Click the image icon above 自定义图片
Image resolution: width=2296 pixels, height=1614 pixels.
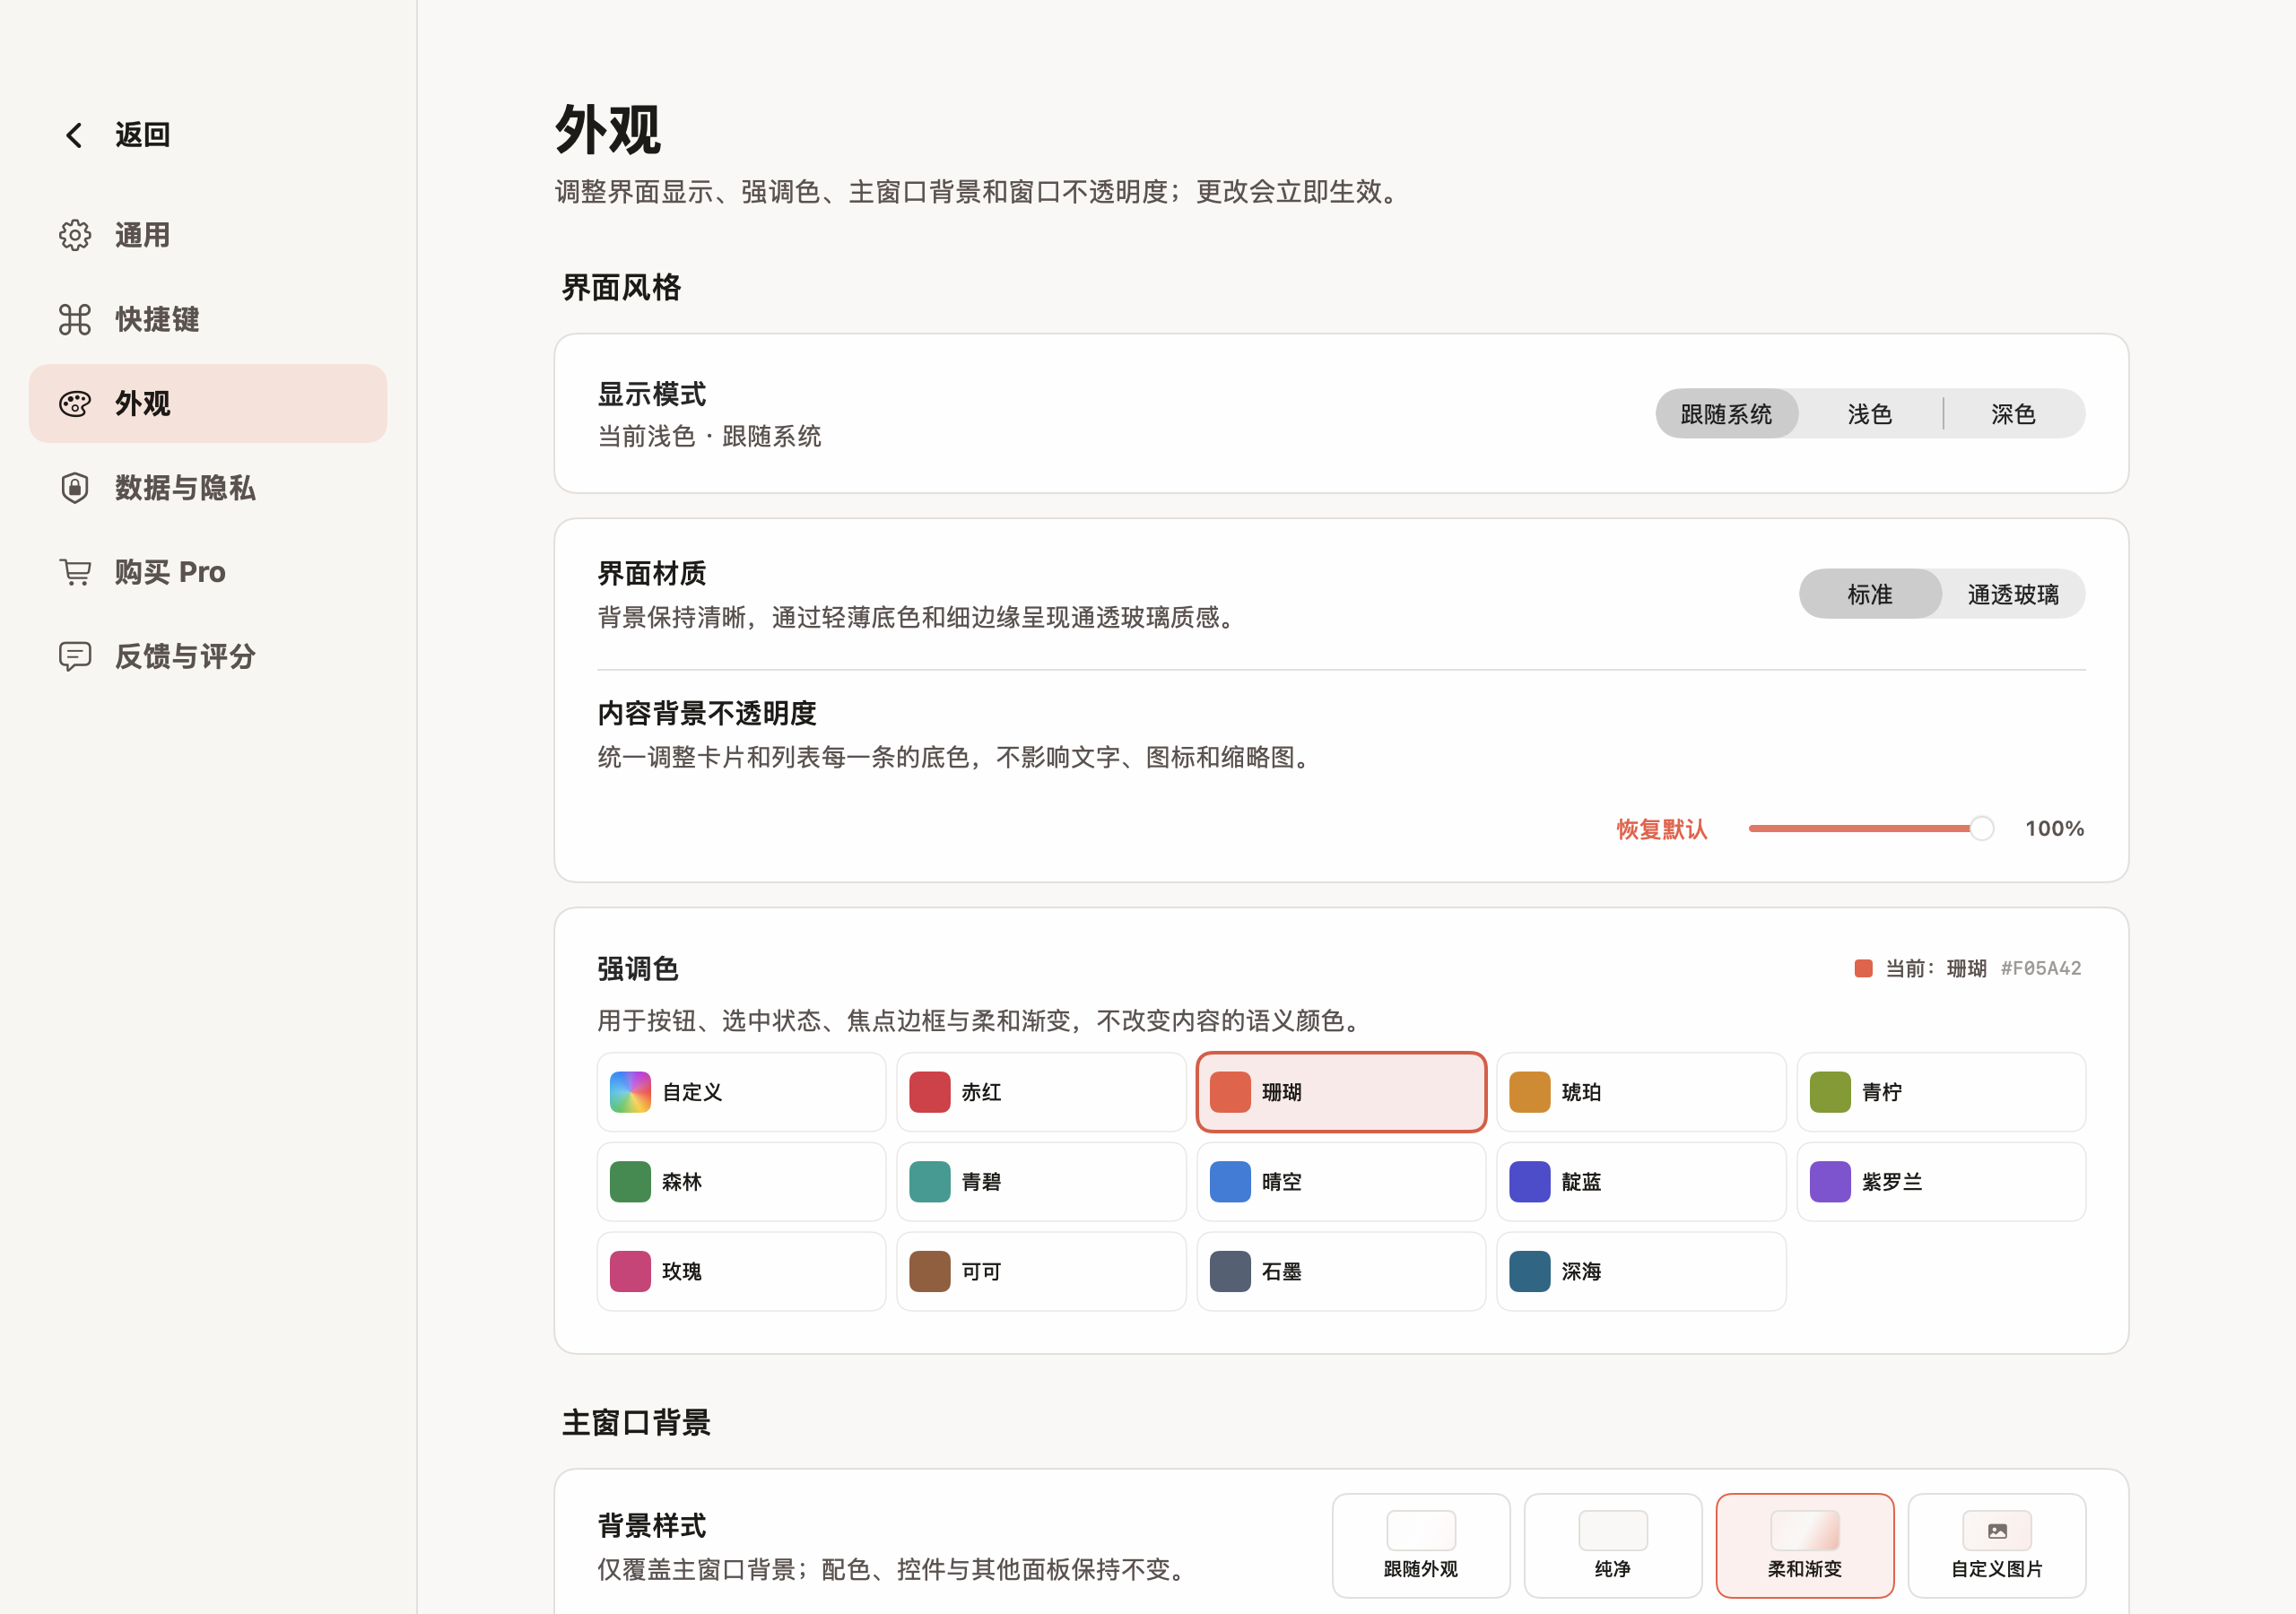(x=1997, y=1530)
